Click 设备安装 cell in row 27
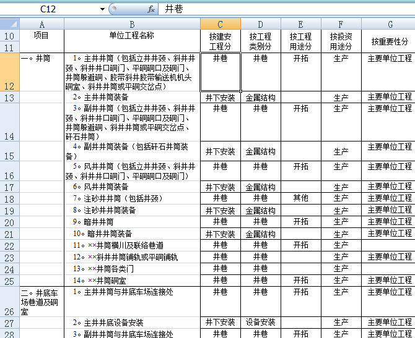The width and height of the screenshot is (415, 338). [x=260, y=323]
